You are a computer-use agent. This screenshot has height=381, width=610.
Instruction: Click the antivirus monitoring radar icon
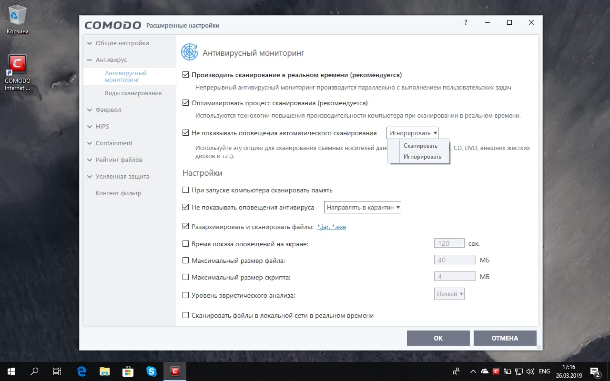tap(189, 52)
